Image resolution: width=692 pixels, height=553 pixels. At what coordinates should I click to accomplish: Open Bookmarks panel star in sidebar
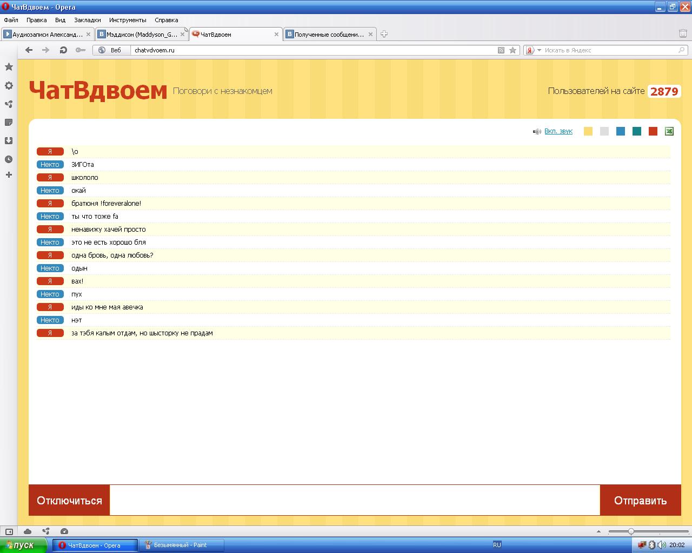coord(9,66)
